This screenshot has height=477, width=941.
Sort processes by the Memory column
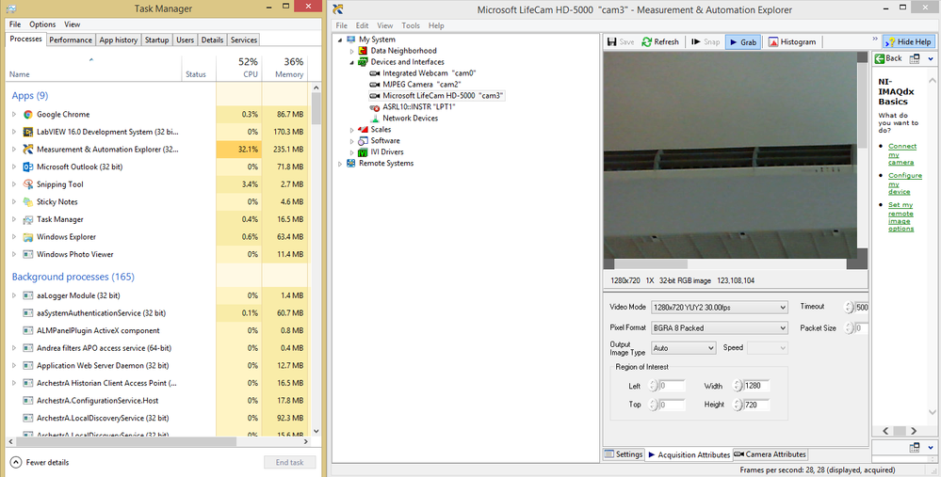pyautogui.click(x=285, y=68)
